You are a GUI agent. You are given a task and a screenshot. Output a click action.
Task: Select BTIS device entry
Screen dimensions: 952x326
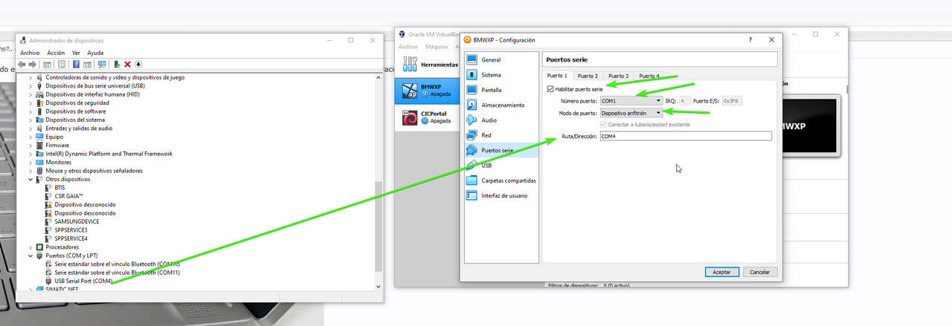[x=59, y=187]
